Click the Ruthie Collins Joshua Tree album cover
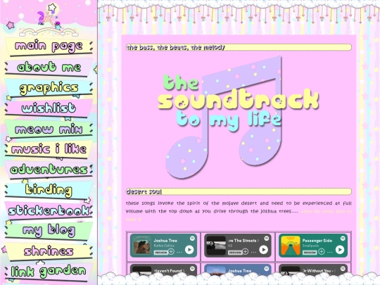380x285 pixels. [141, 246]
